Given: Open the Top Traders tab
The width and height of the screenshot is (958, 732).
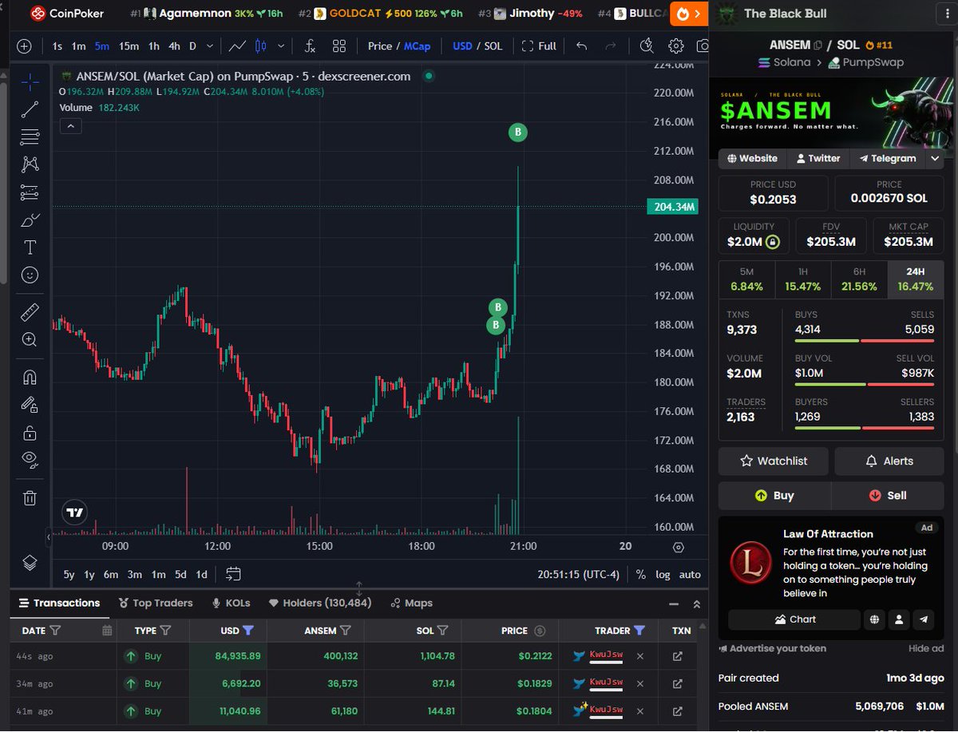Looking at the screenshot, I should (x=156, y=603).
